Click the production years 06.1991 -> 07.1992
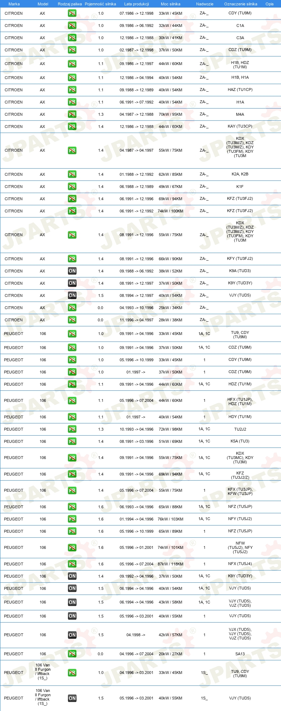Viewport: 281px width, 711px height. [137, 102]
